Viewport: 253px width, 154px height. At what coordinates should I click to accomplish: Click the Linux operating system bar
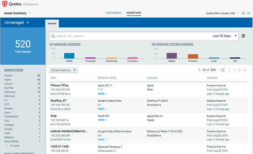click(214, 58)
